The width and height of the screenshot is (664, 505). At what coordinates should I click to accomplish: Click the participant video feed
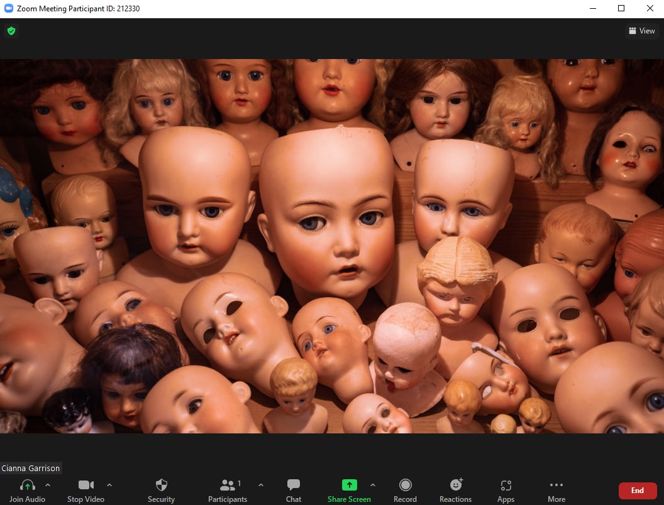tap(332, 246)
